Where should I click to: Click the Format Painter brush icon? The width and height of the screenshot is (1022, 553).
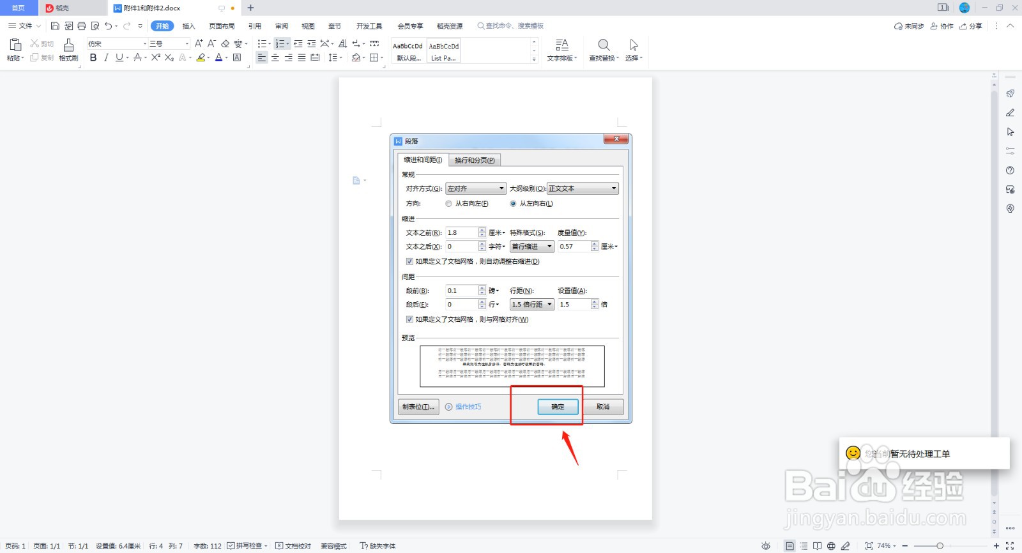tap(68, 45)
